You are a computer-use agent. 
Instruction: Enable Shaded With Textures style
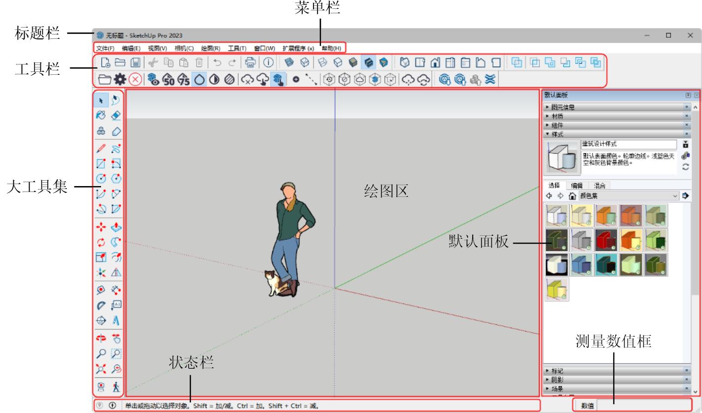pyautogui.click(x=368, y=63)
